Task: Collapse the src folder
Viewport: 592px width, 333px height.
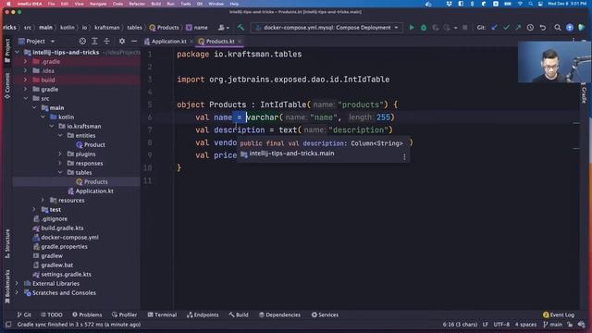Action: tap(25, 98)
